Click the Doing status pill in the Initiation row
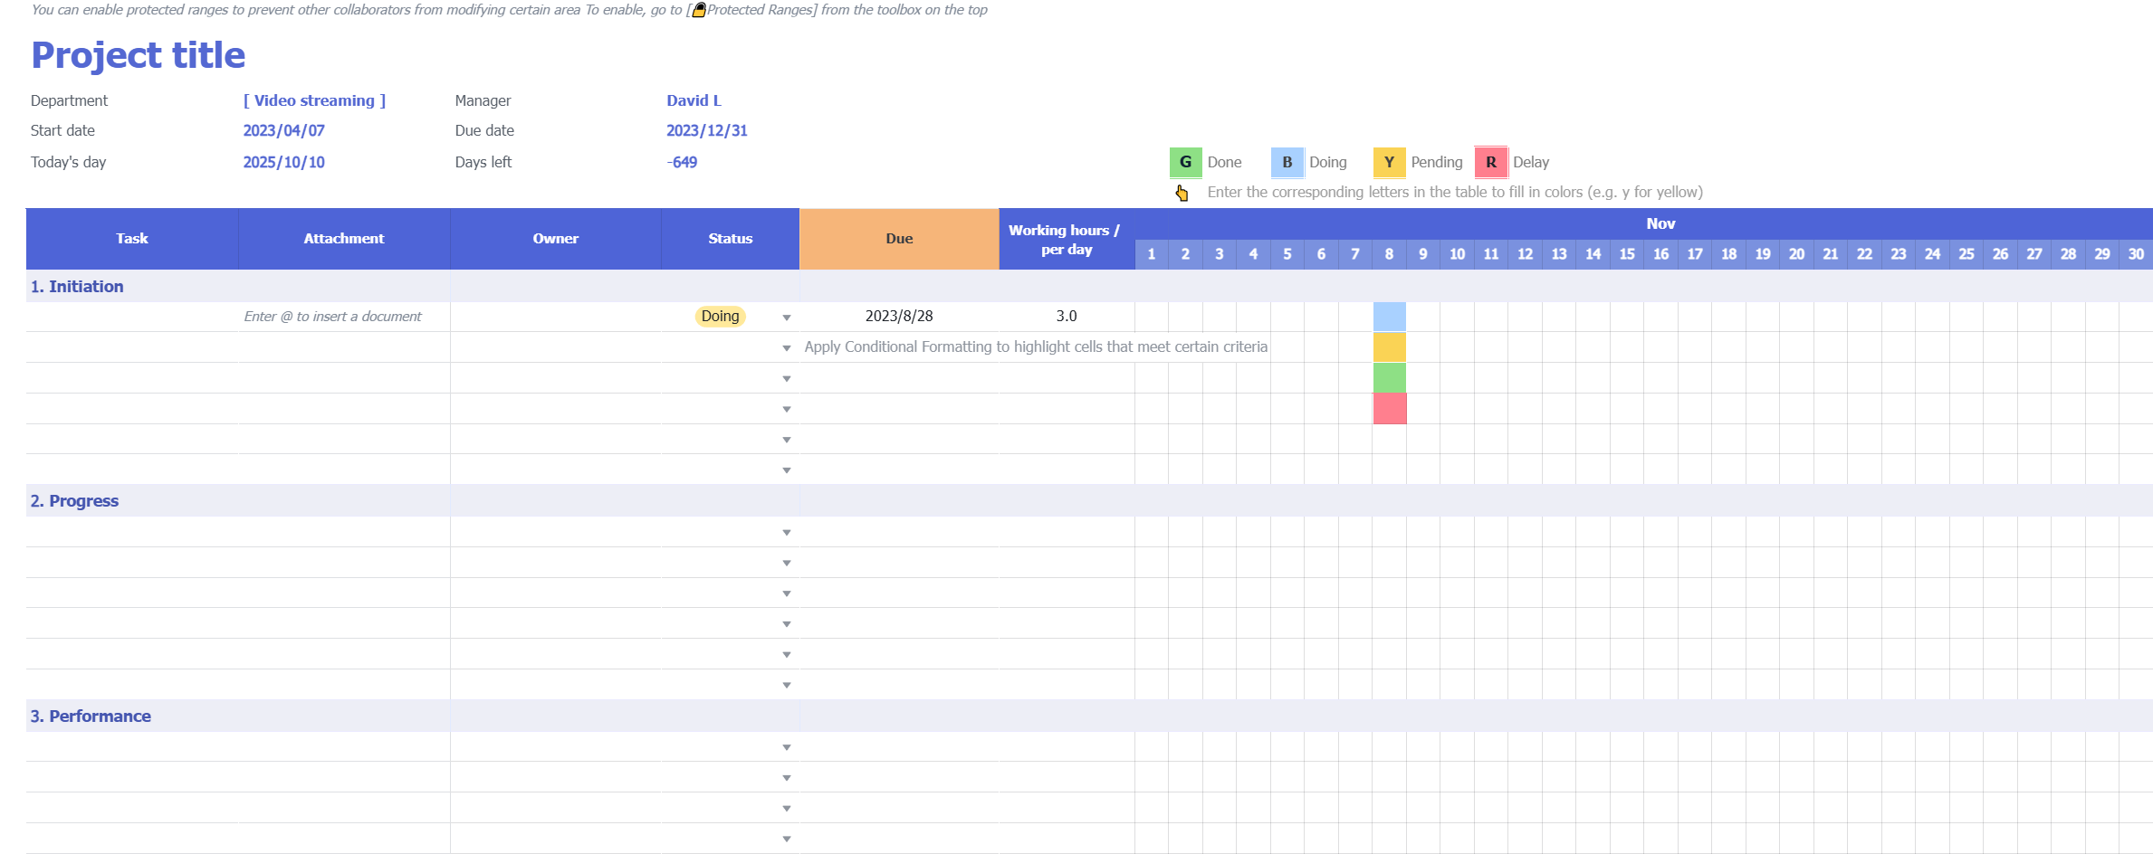Viewport: 2153px width, 854px height. coord(720,316)
